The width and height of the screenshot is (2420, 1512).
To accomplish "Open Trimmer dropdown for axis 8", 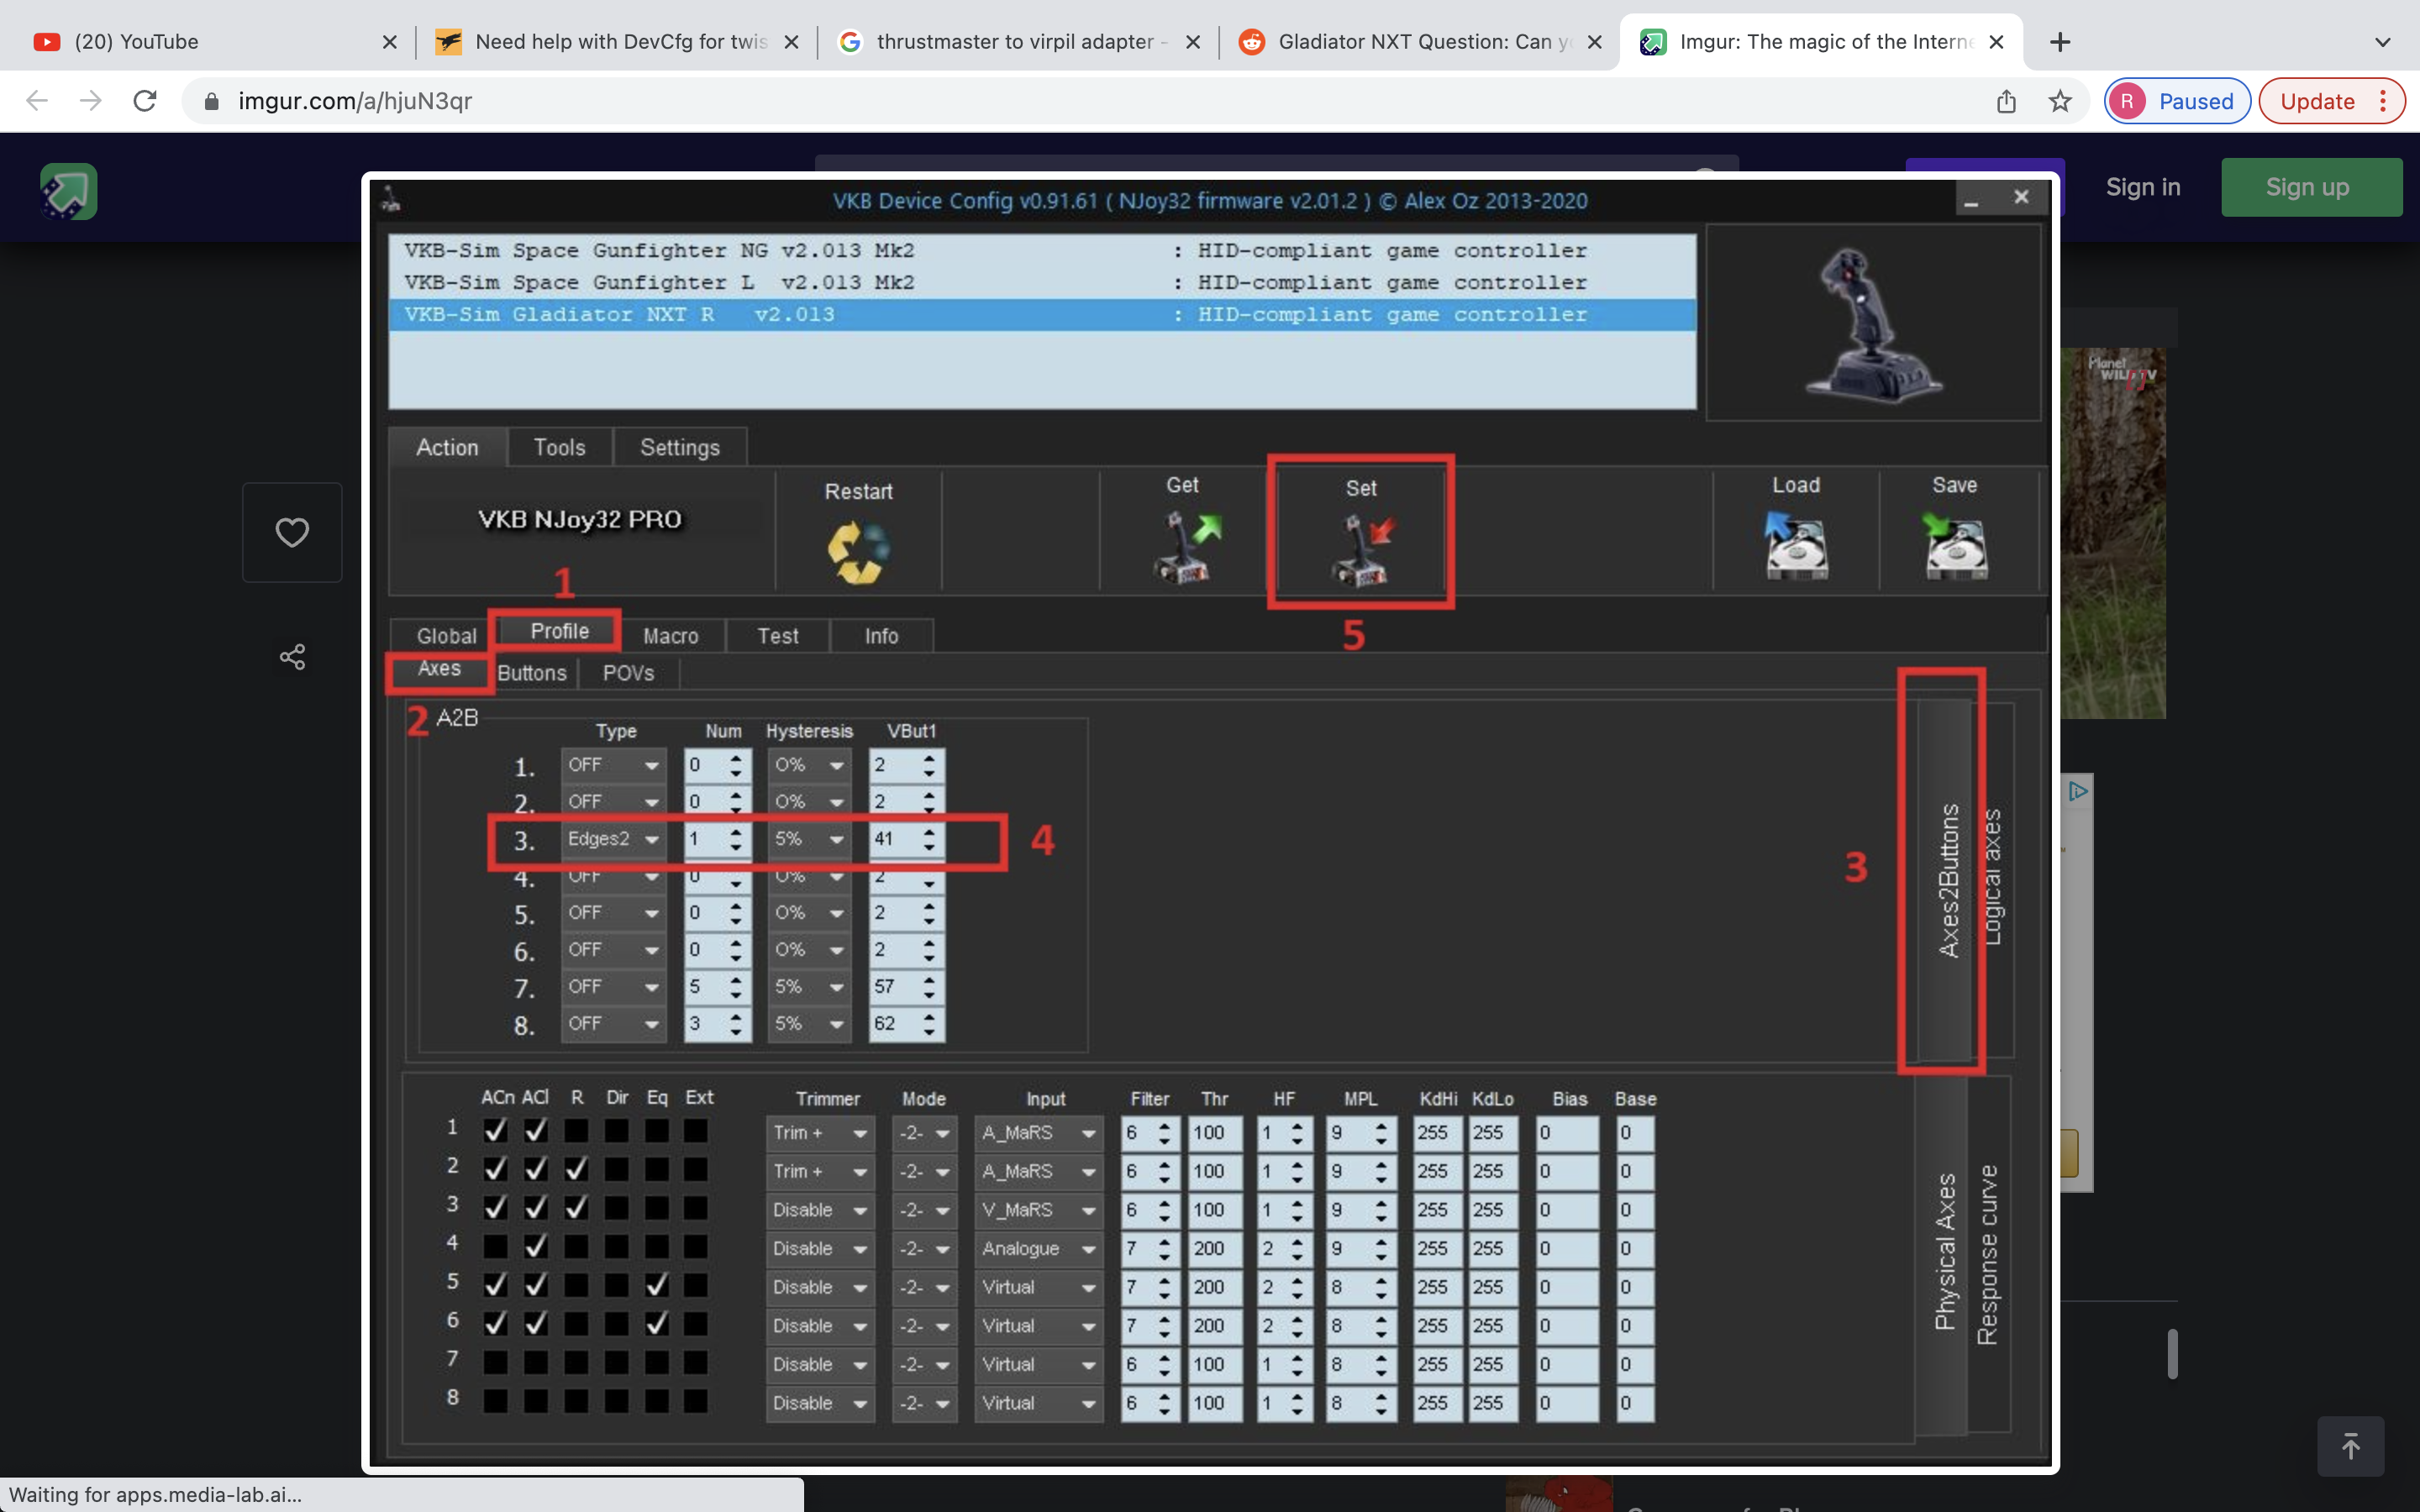I will (820, 1403).
